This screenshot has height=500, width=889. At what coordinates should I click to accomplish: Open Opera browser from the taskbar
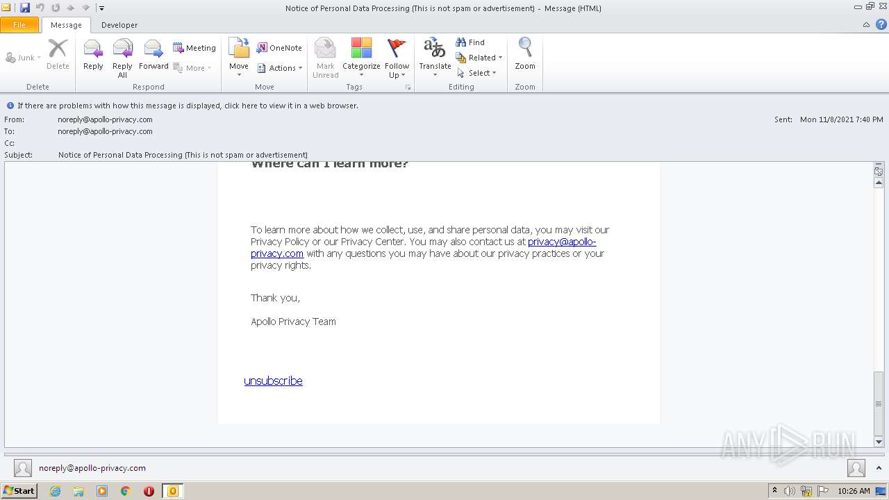tap(149, 491)
